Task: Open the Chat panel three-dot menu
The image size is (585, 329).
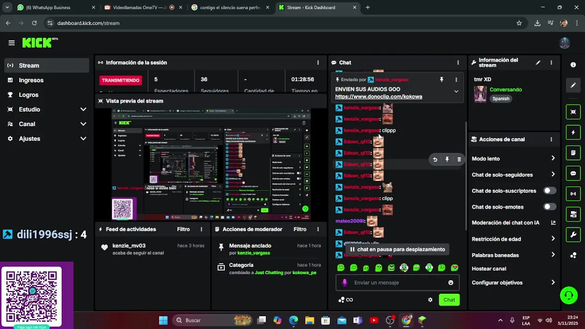Action: 458,63
